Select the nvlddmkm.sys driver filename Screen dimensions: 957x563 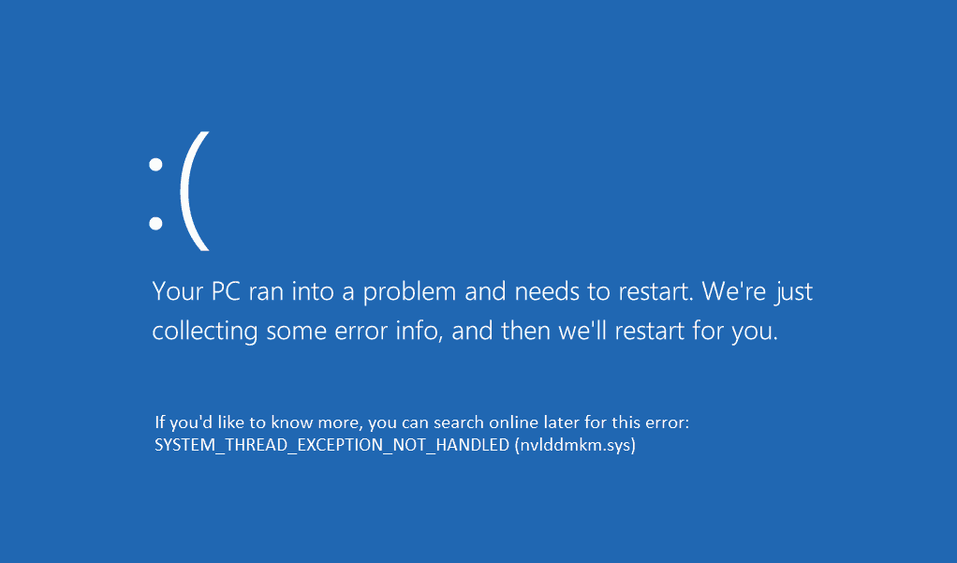click(x=575, y=446)
